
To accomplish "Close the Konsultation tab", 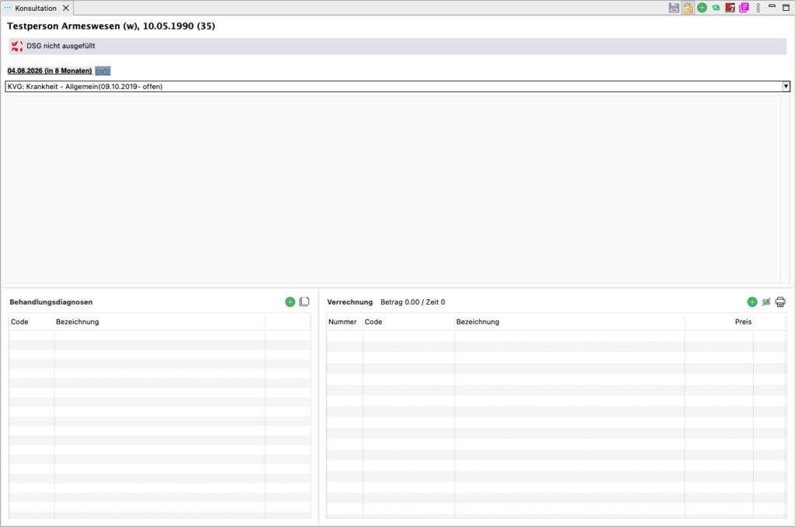I will pyautogui.click(x=66, y=8).
